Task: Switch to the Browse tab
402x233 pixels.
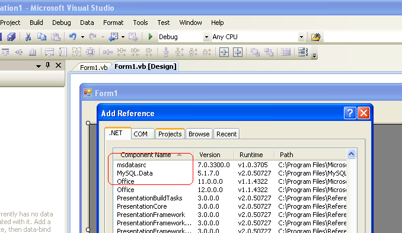Action: click(199, 134)
